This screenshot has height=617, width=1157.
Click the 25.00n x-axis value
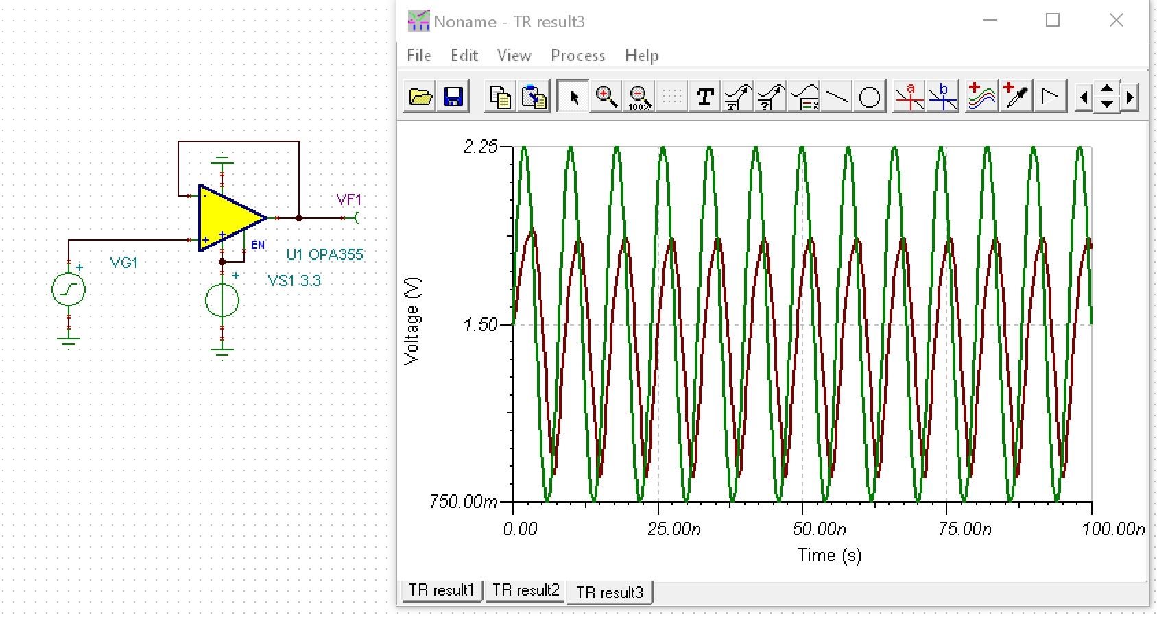pyautogui.click(x=674, y=529)
